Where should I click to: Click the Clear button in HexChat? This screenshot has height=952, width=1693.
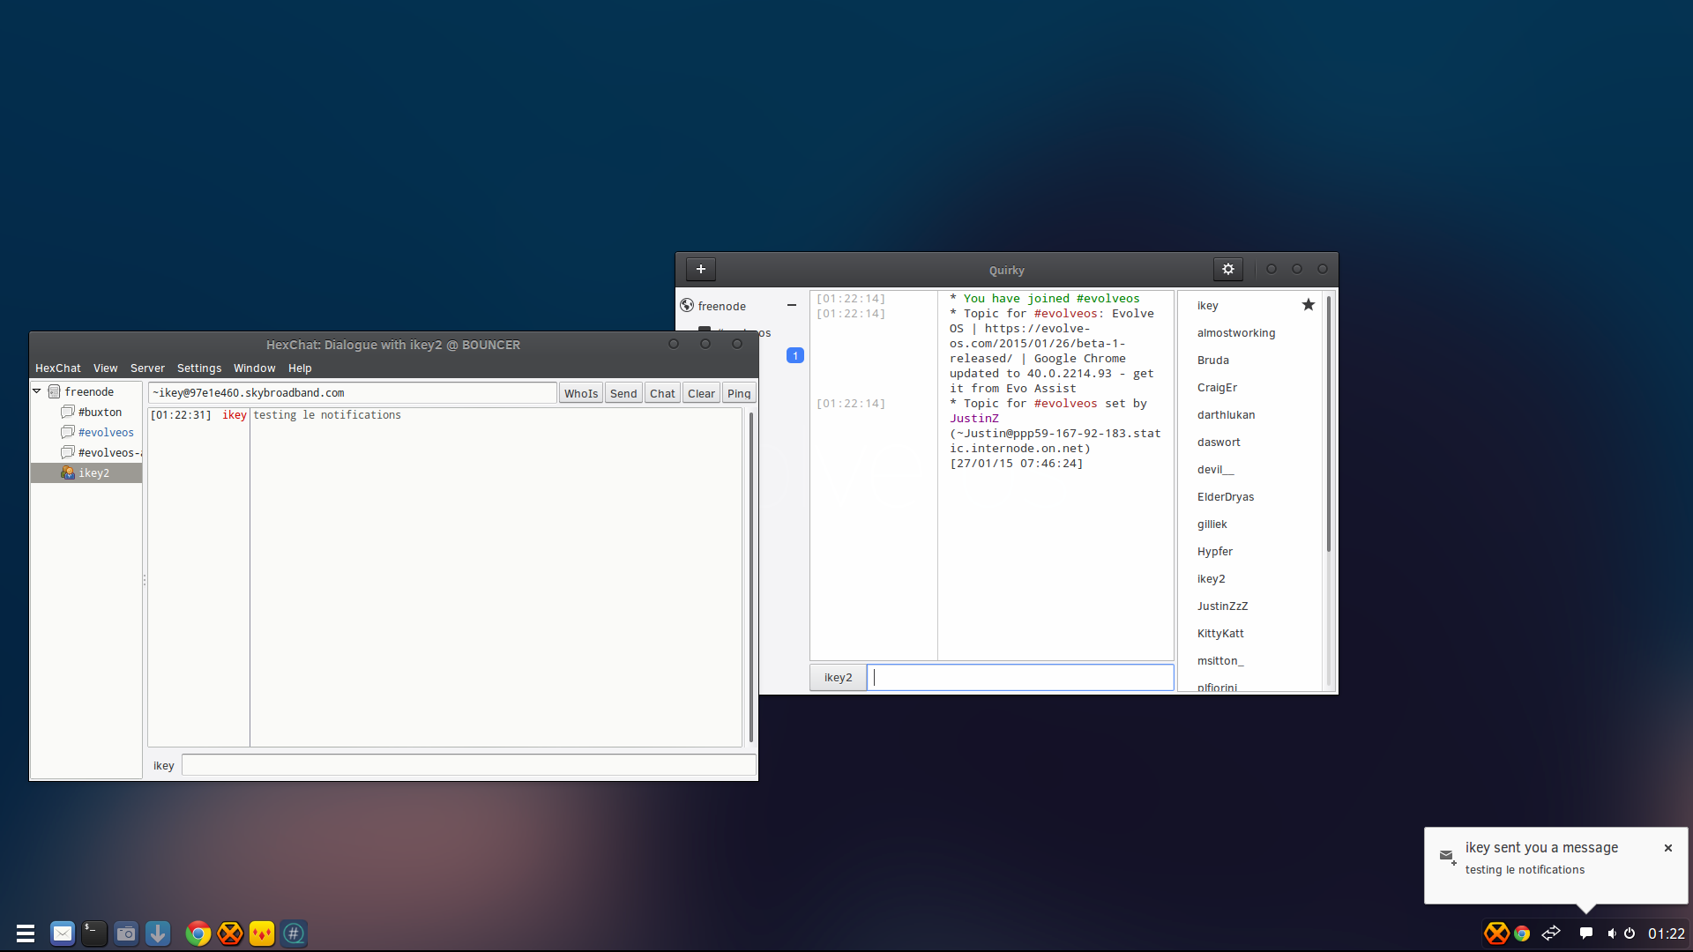tap(702, 393)
